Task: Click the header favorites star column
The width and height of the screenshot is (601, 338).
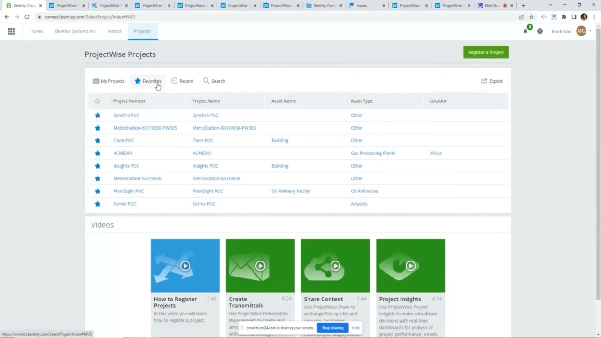Action: (97, 101)
